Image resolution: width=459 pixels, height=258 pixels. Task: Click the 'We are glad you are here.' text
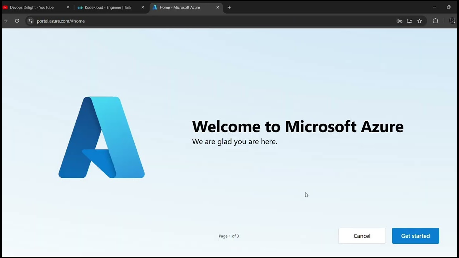[235, 142]
